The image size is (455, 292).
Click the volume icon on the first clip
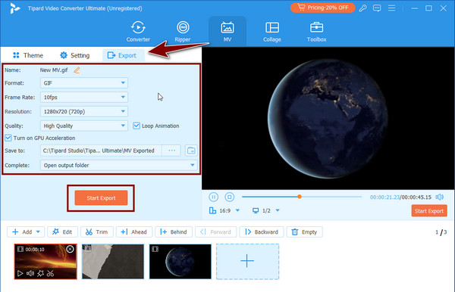pyautogui.click(x=30, y=273)
